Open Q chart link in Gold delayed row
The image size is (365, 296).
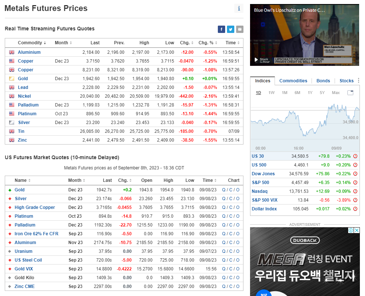point(224,190)
